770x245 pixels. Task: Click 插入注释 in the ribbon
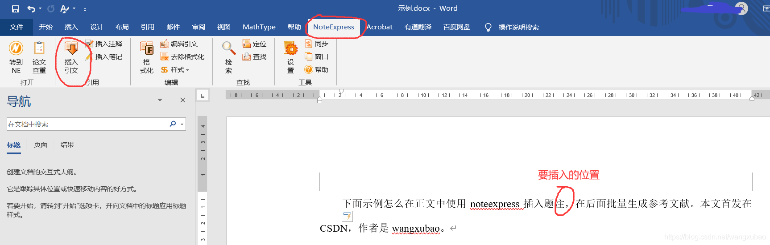(x=104, y=44)
